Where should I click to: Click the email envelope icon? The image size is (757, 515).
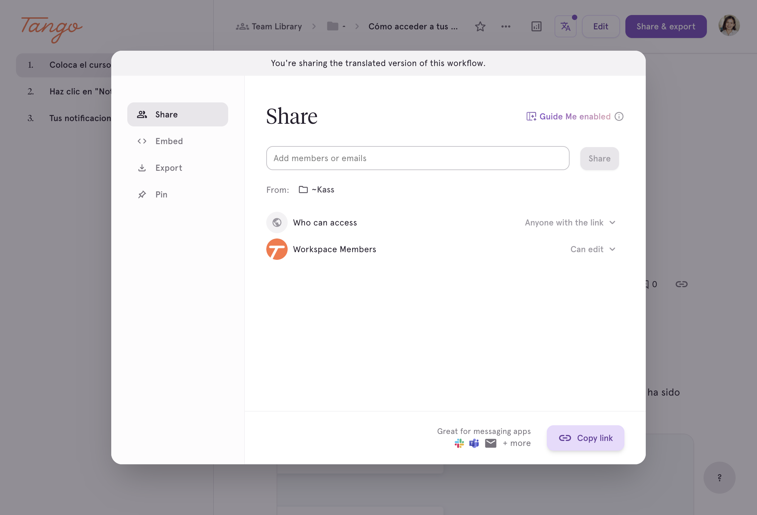coord(491,443)
